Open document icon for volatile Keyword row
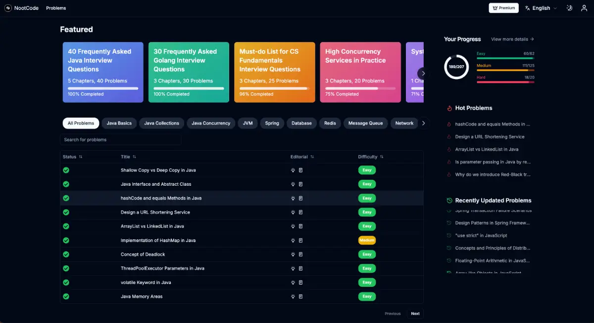This screenshot has width=594, height=323. [x=300, y=283]
